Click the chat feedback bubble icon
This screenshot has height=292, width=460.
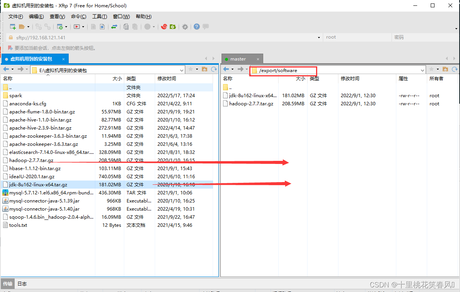206,27
